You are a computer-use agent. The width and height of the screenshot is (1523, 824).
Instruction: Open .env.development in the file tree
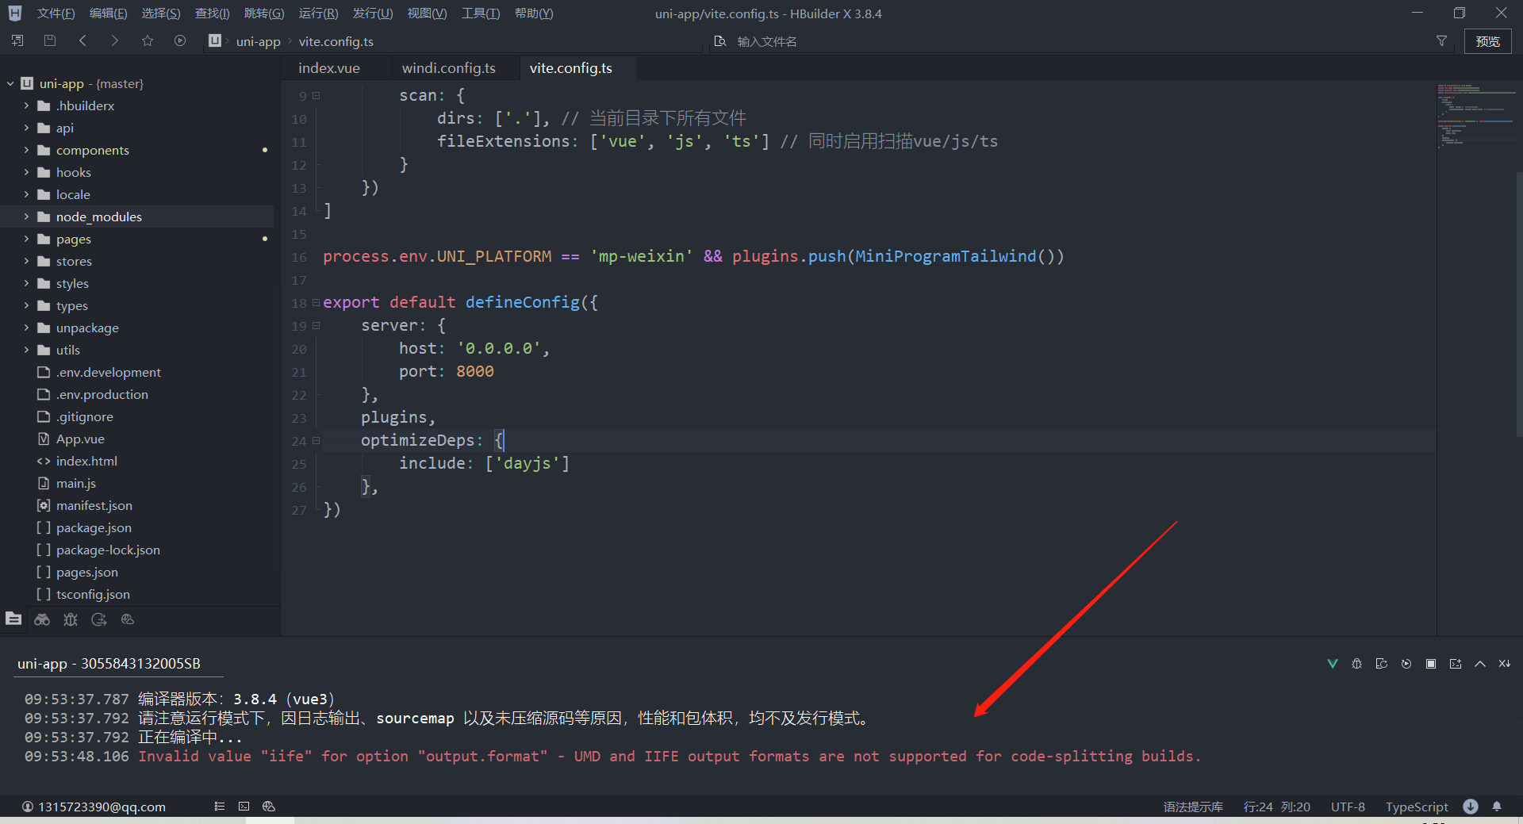[109, 372]
